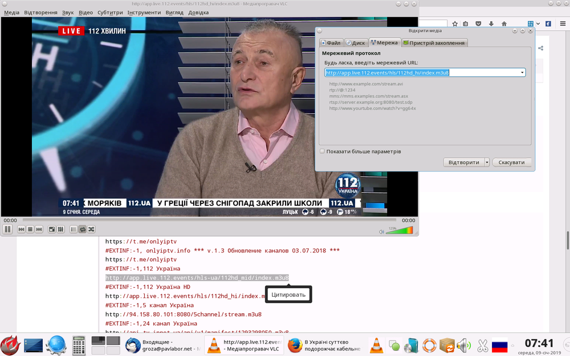
Task: Stop the video stream
Action: pyautogui.click(x=30, y=229)
